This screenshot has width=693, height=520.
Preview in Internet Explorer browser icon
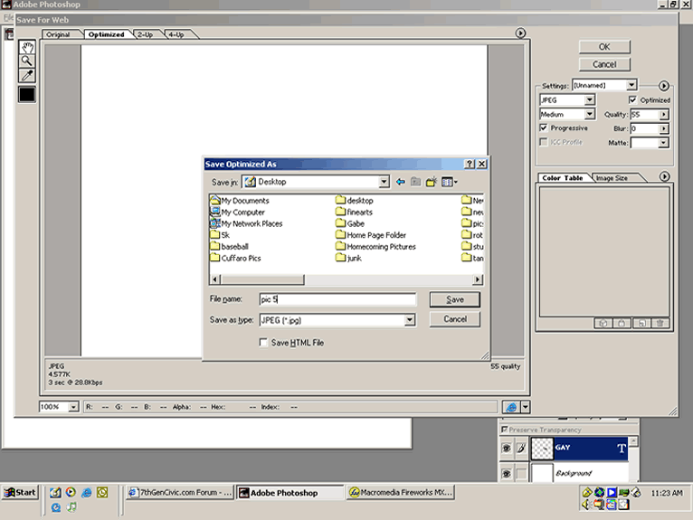(511, 407)
